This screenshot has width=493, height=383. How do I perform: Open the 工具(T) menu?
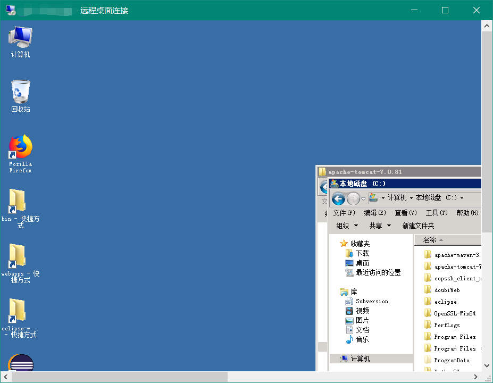click(x=436, y=213)
